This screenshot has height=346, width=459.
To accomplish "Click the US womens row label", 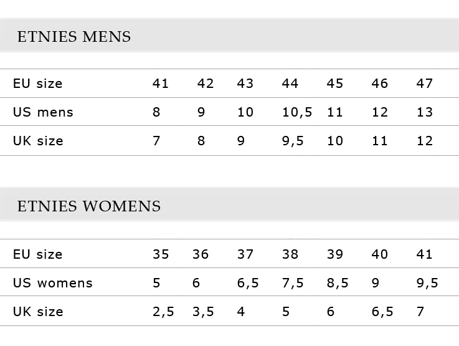I will [x=53, y=283].
